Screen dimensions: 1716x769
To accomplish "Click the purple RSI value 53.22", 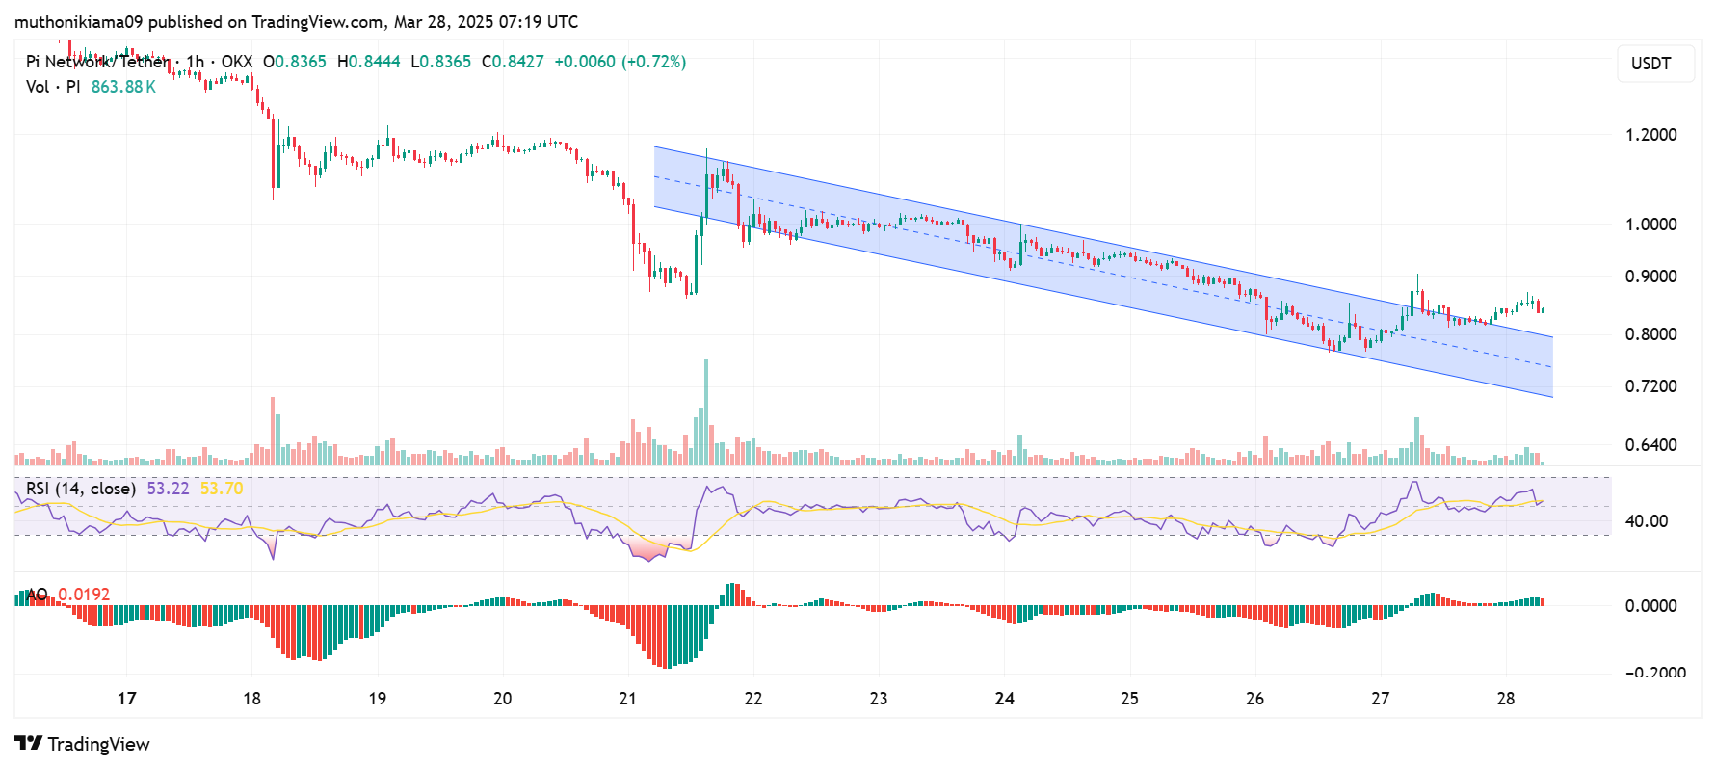I will point(168,489).
